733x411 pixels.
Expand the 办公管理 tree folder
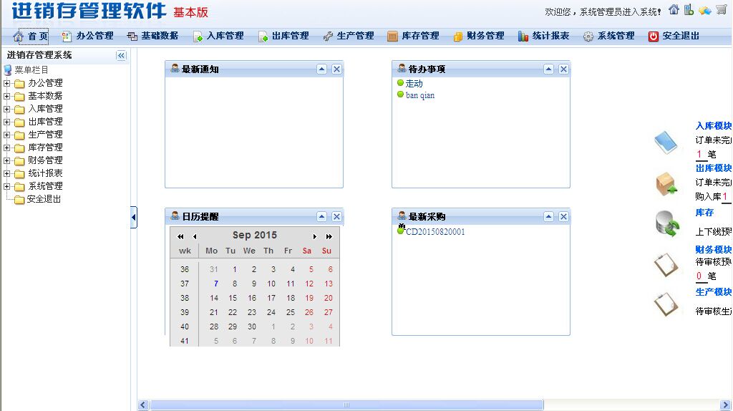point(7,83)
